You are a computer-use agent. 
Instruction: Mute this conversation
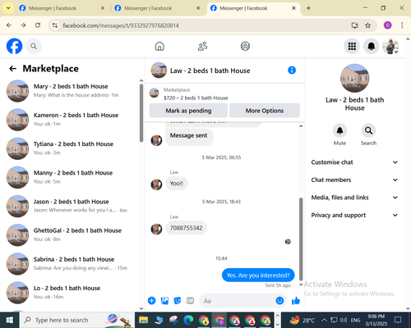click(x=339, y=131)
